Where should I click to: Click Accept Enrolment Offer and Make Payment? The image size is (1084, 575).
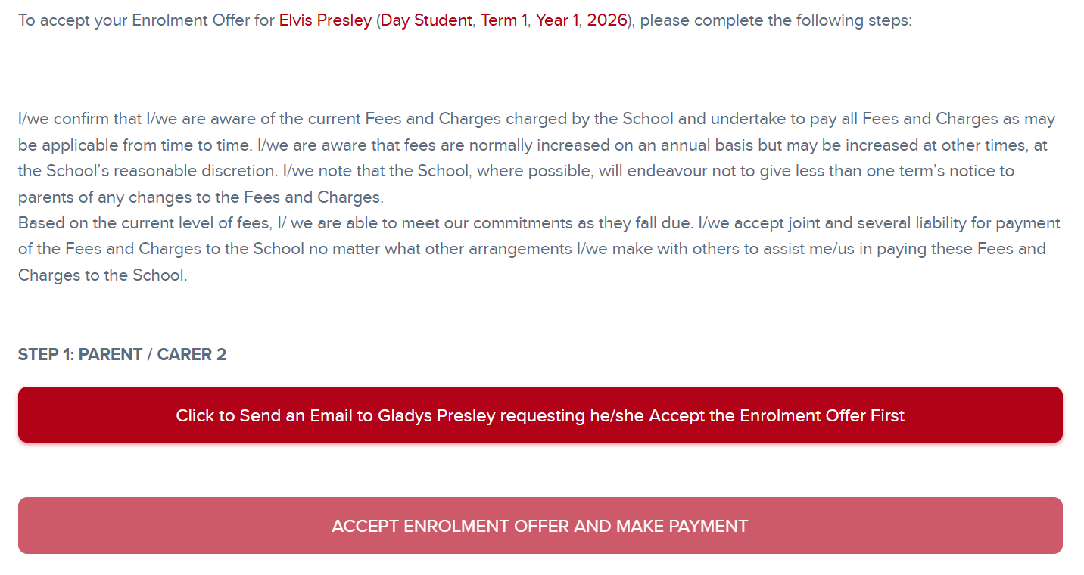[x=540, y=525]
